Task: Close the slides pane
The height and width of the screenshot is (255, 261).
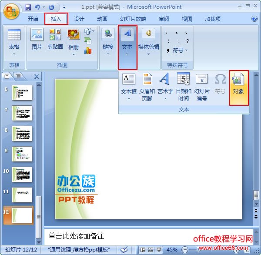Action: (37, 77)
